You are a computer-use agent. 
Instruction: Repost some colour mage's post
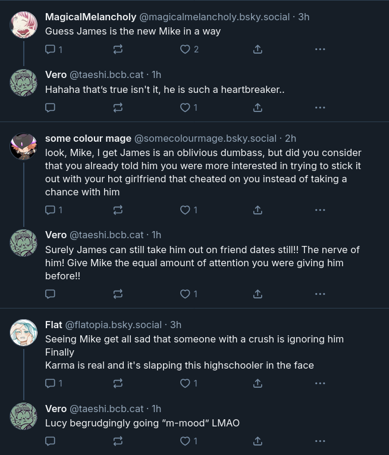118,210
